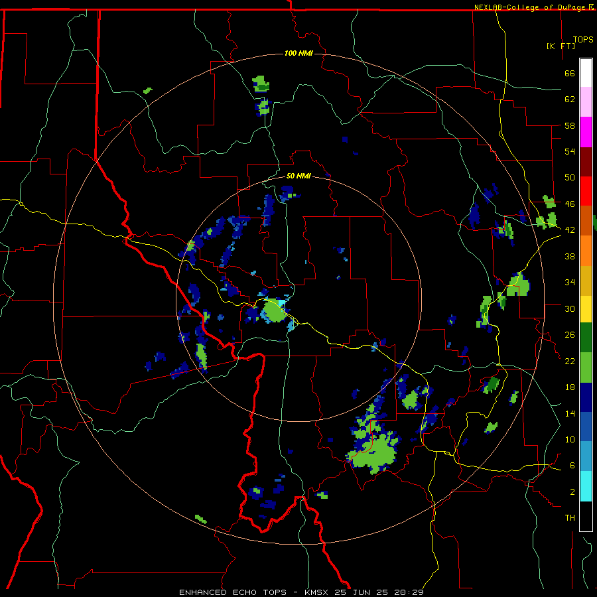597x597 pixels.
Task: Click the KMSX station identifier
Action: click(316, 592)
